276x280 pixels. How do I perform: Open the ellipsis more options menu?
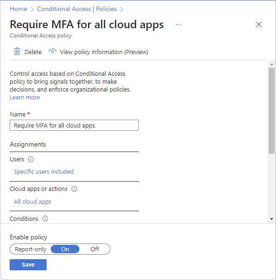[x=179, y=24]
